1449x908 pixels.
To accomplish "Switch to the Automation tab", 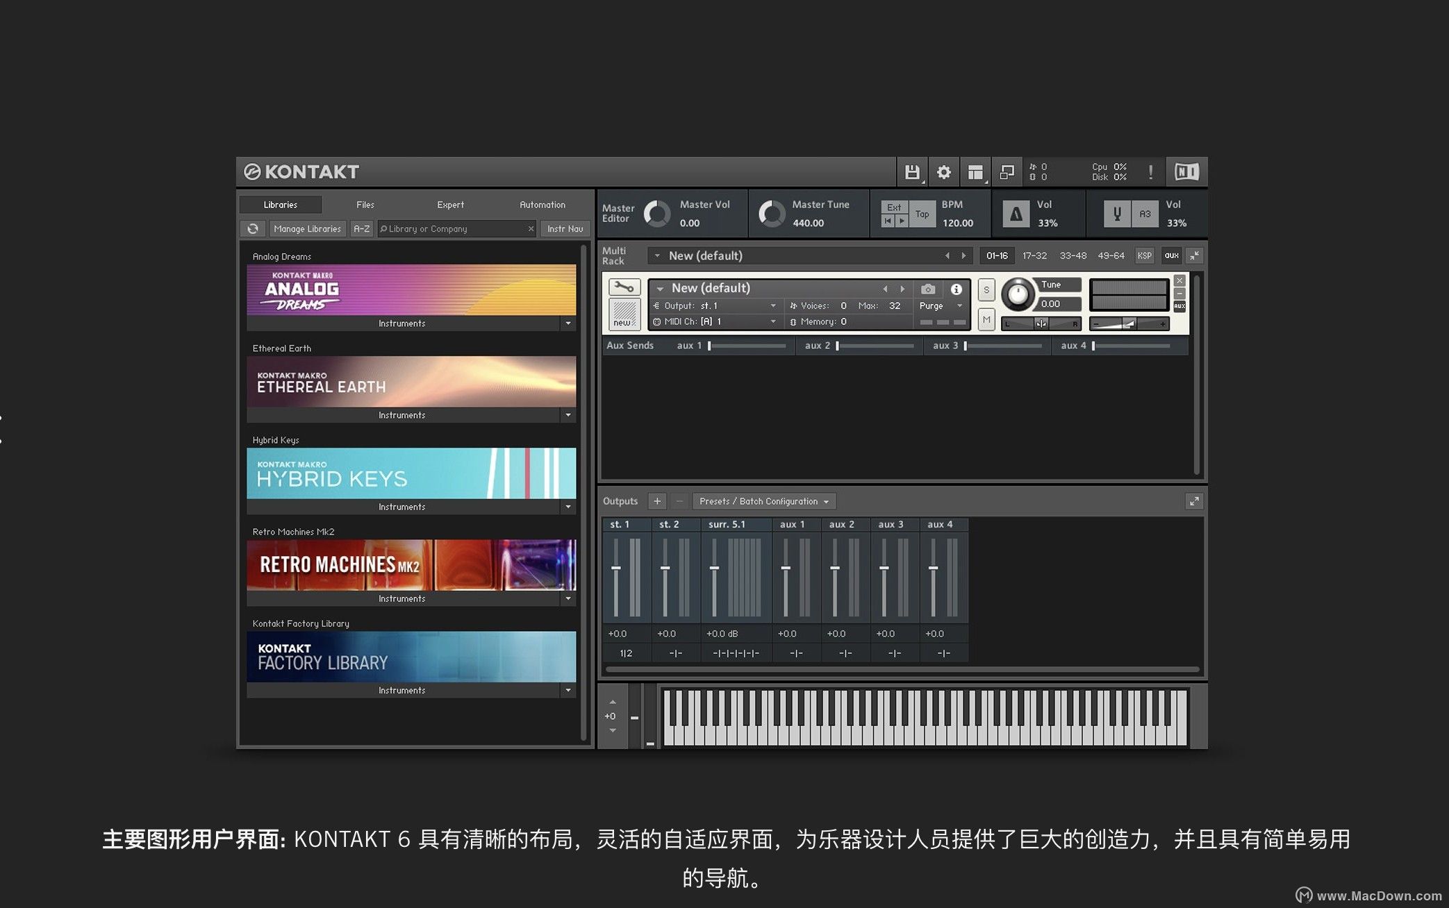I will (x=543, y=204).
